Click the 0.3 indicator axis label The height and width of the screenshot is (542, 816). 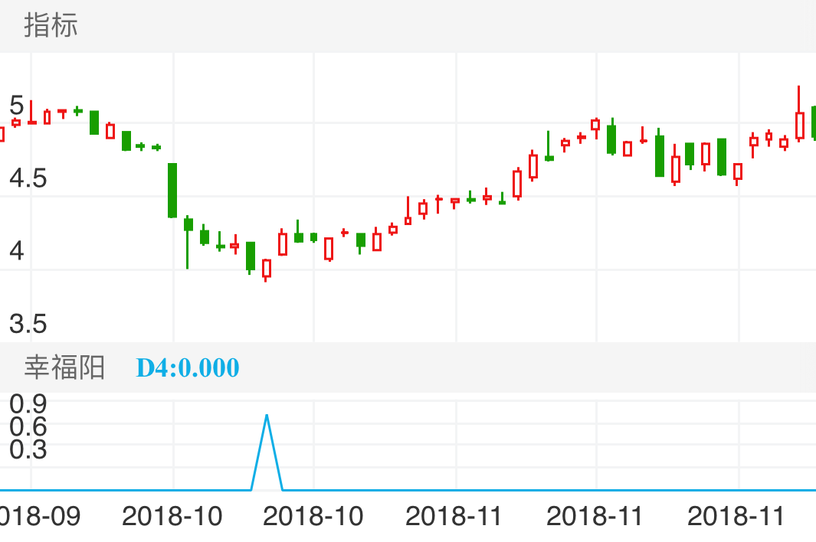pyautogui.click(x=28, y=449)
